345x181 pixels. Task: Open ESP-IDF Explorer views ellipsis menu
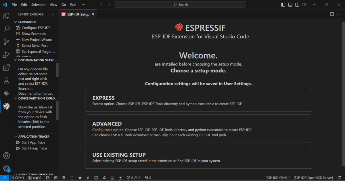click(52, 14)
